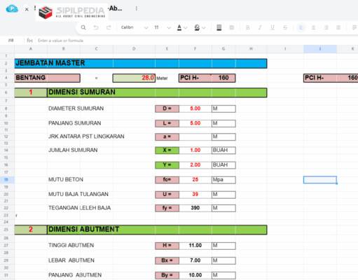
Task: Click the fy = value 390 cell
Action: click(195, 208)
